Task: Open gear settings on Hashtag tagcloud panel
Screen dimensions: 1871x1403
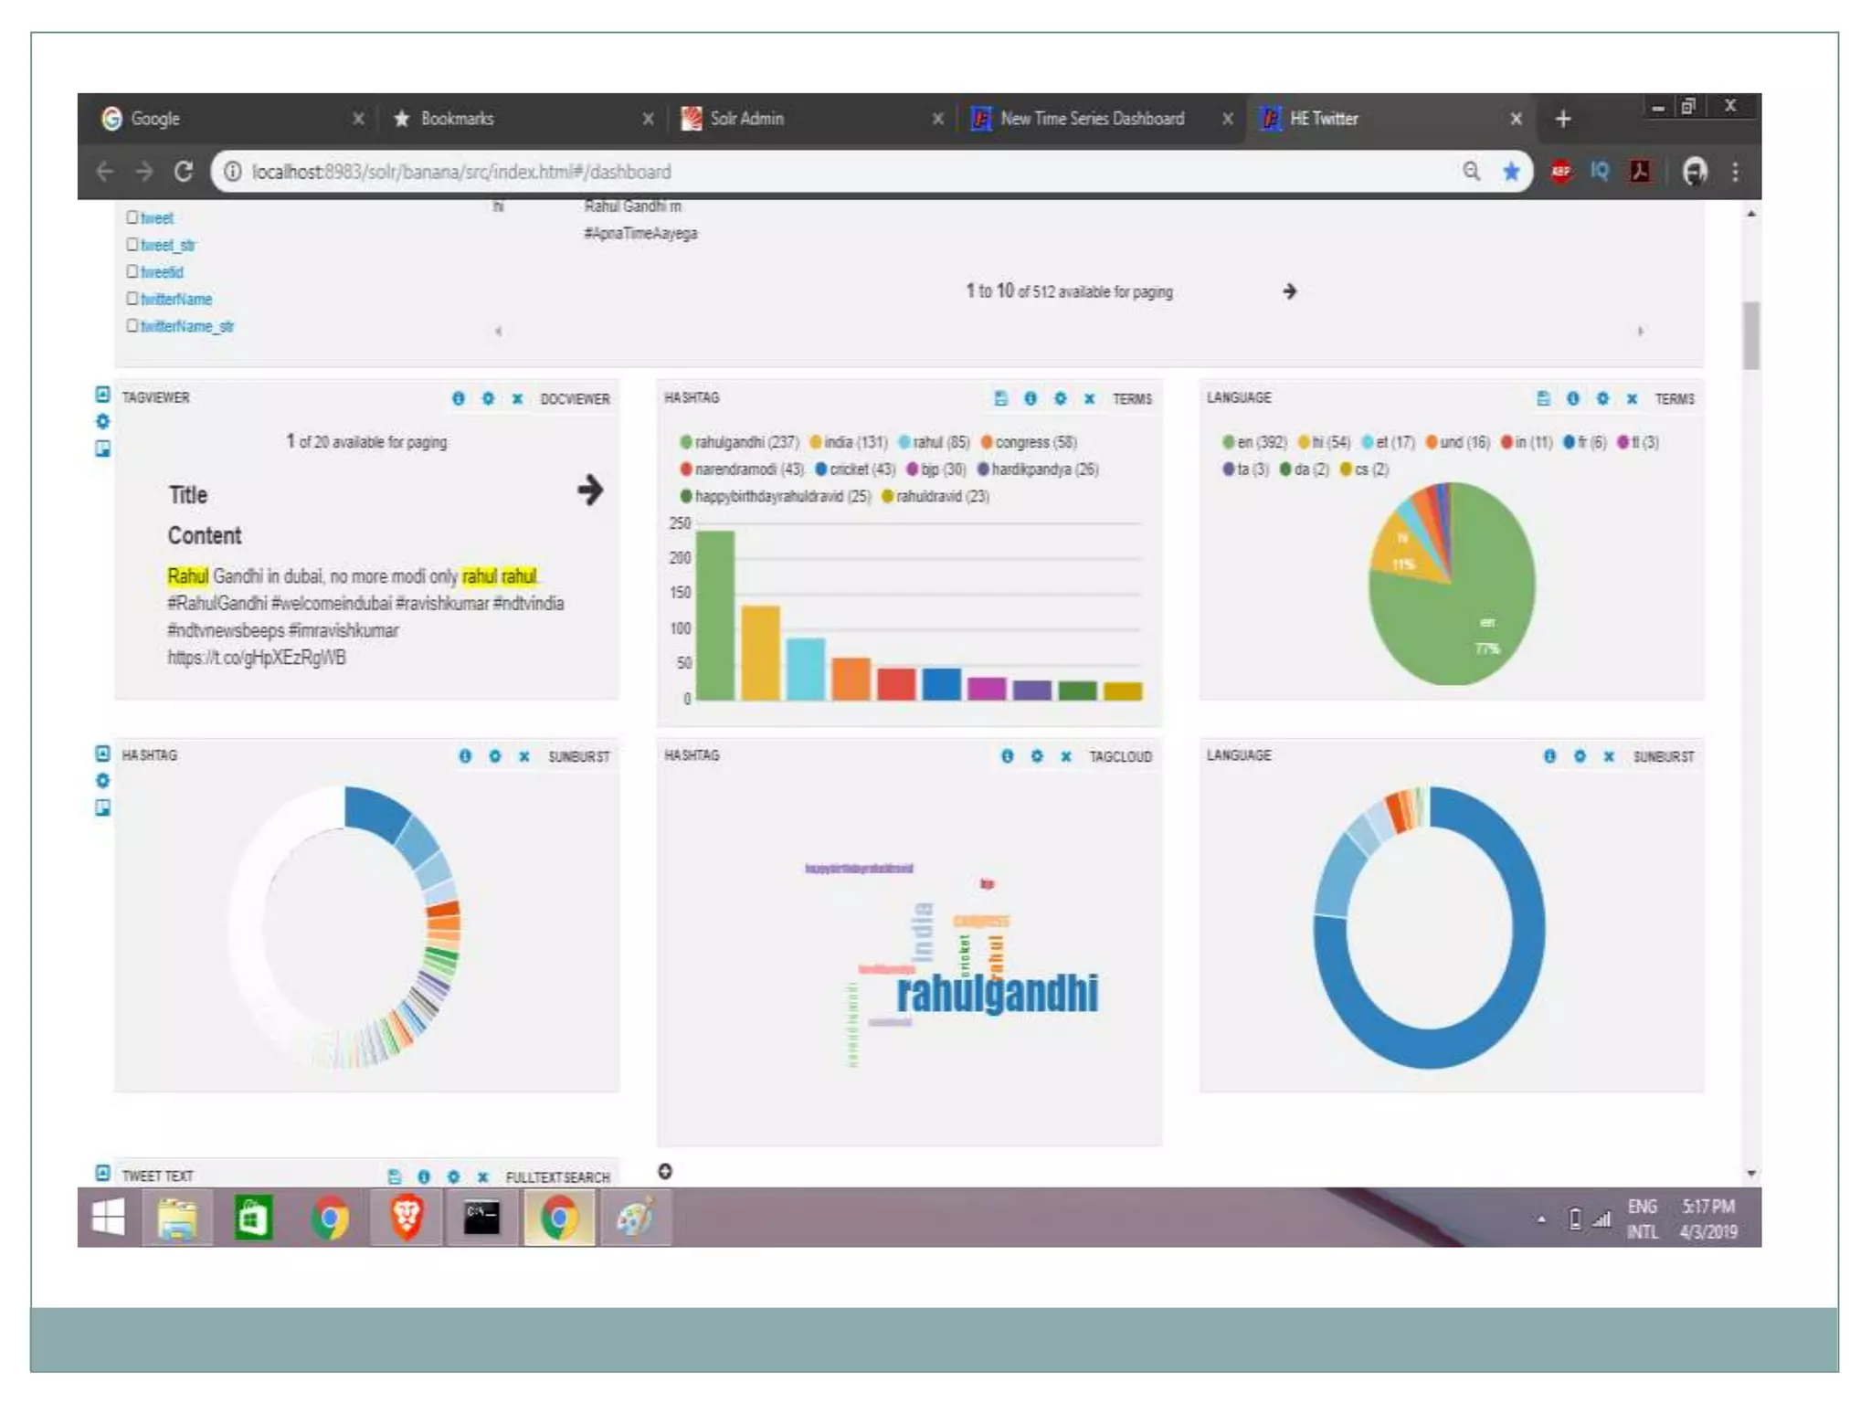Action: point(1037,756)
